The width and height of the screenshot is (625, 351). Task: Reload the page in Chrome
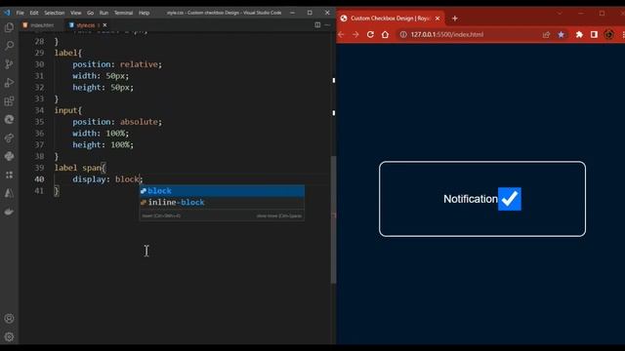coord(370,35)
